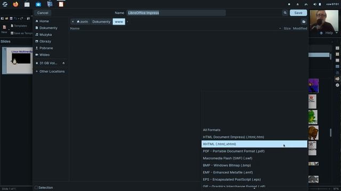Toggle the Selection checkbox
This screenshot has width=341, height=191.
click(x=36, y=187)
